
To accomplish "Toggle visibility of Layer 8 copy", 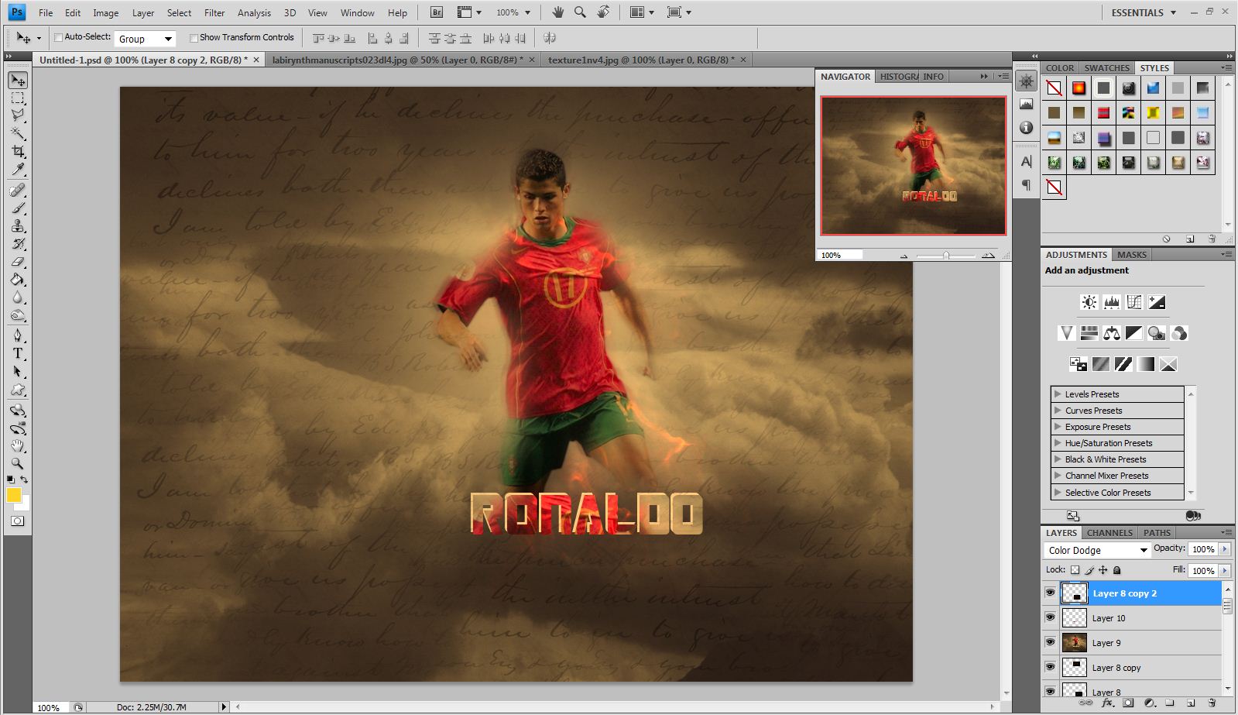I will [x=1050, y=668].
